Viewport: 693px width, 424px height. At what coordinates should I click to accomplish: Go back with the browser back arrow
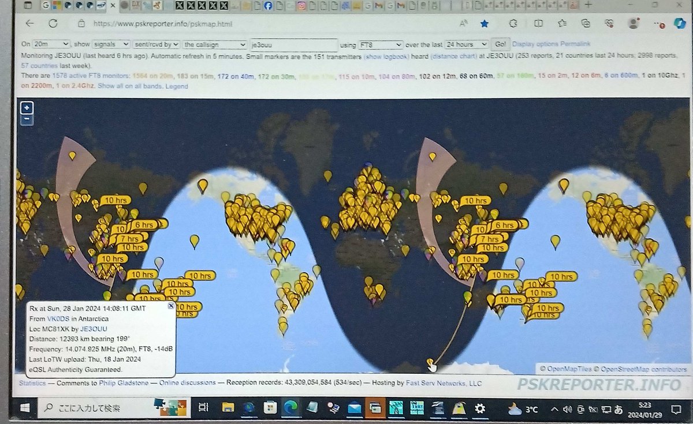click(30, 24)
